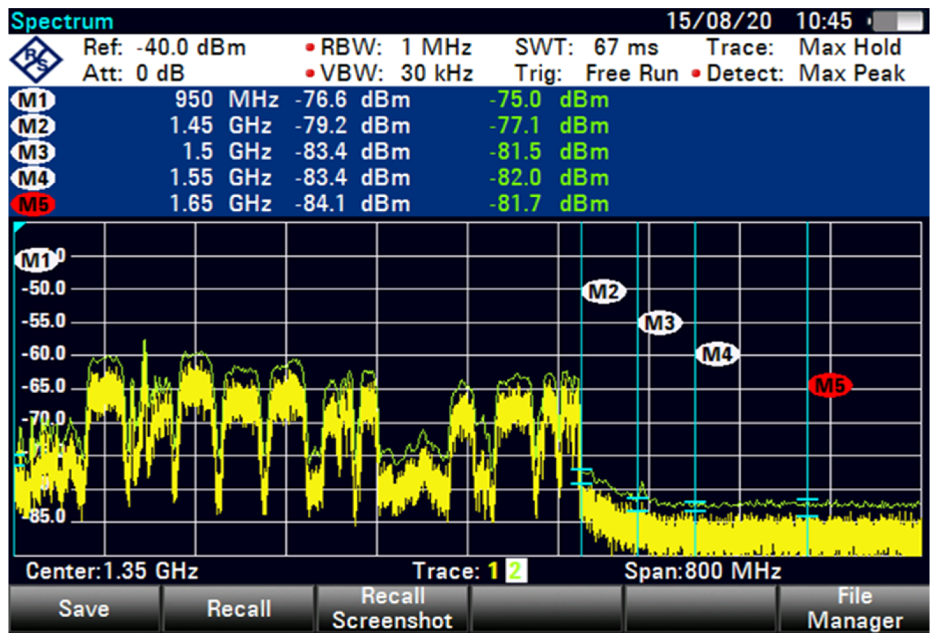The image size is (938, 640).
Task: Click the Rohde & Schwarz logo icon
Action: tap(36, 60)
